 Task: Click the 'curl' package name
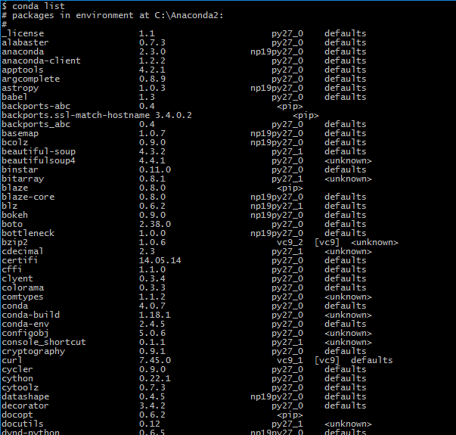pyautogui.click(x=12, y=360)
